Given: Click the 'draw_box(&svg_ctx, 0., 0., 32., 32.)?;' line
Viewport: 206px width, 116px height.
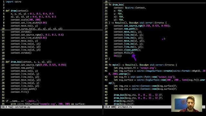Looking at the screenshot, I should tap(138, 98).
